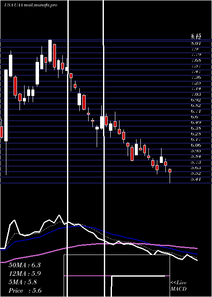This screenshot has height=297, width=212.
Task: Select the 6.6 price axis label
Action: 195,117
